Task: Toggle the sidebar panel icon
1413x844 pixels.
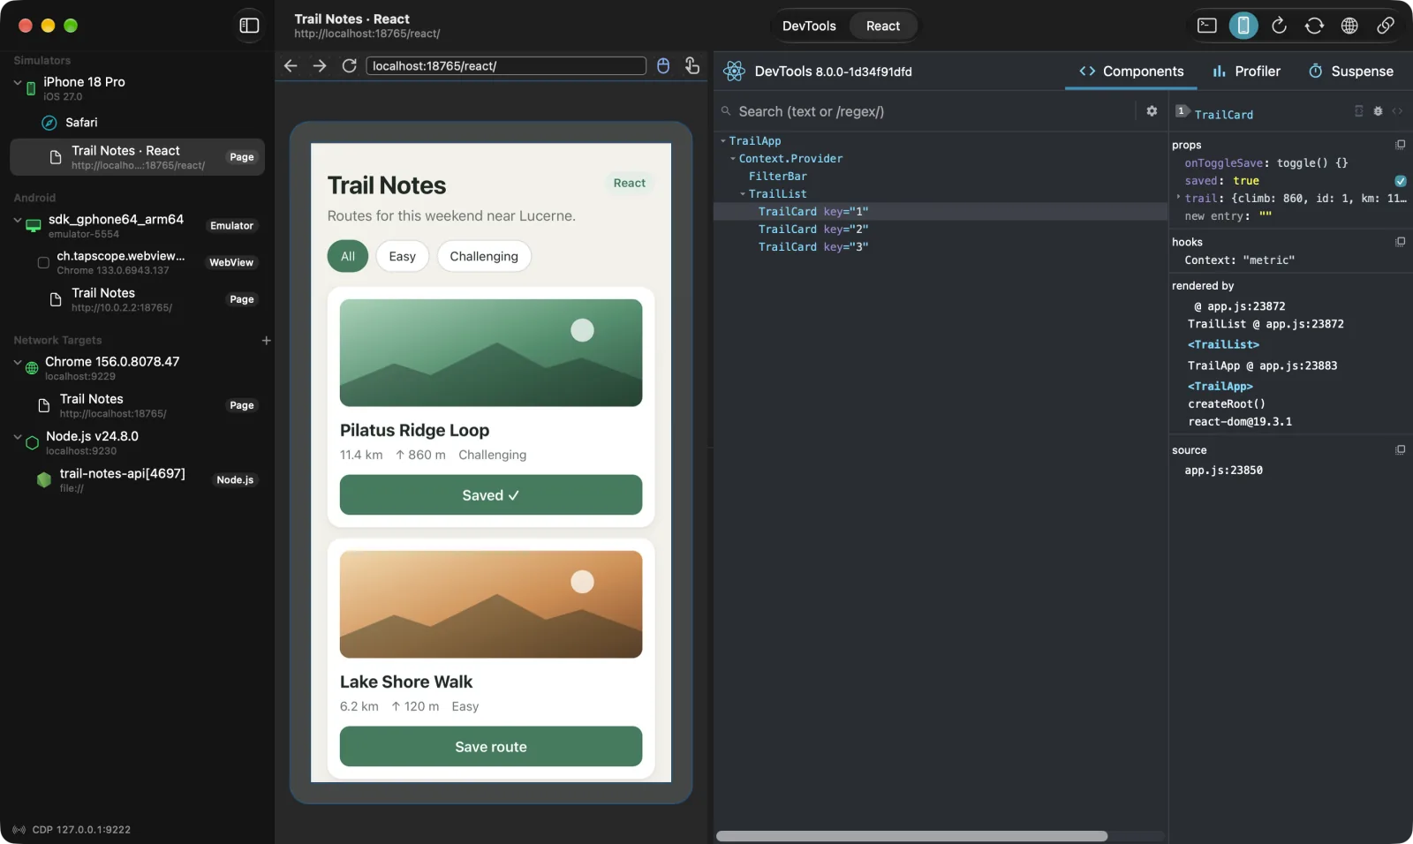Action: [249, 26]
